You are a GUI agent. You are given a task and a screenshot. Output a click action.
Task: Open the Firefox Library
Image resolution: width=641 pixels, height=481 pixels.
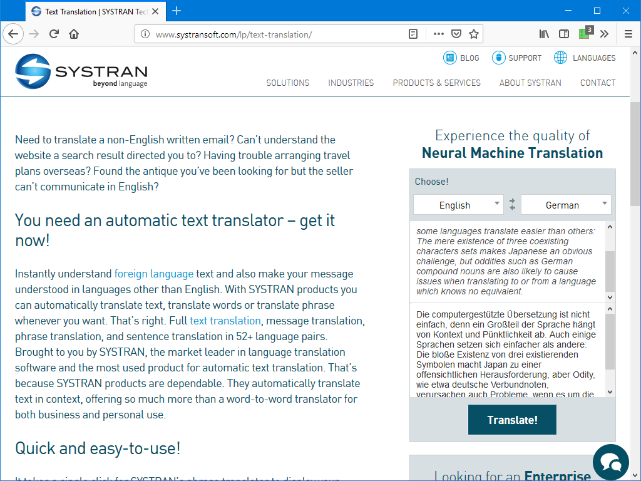[x=544, y=34]
